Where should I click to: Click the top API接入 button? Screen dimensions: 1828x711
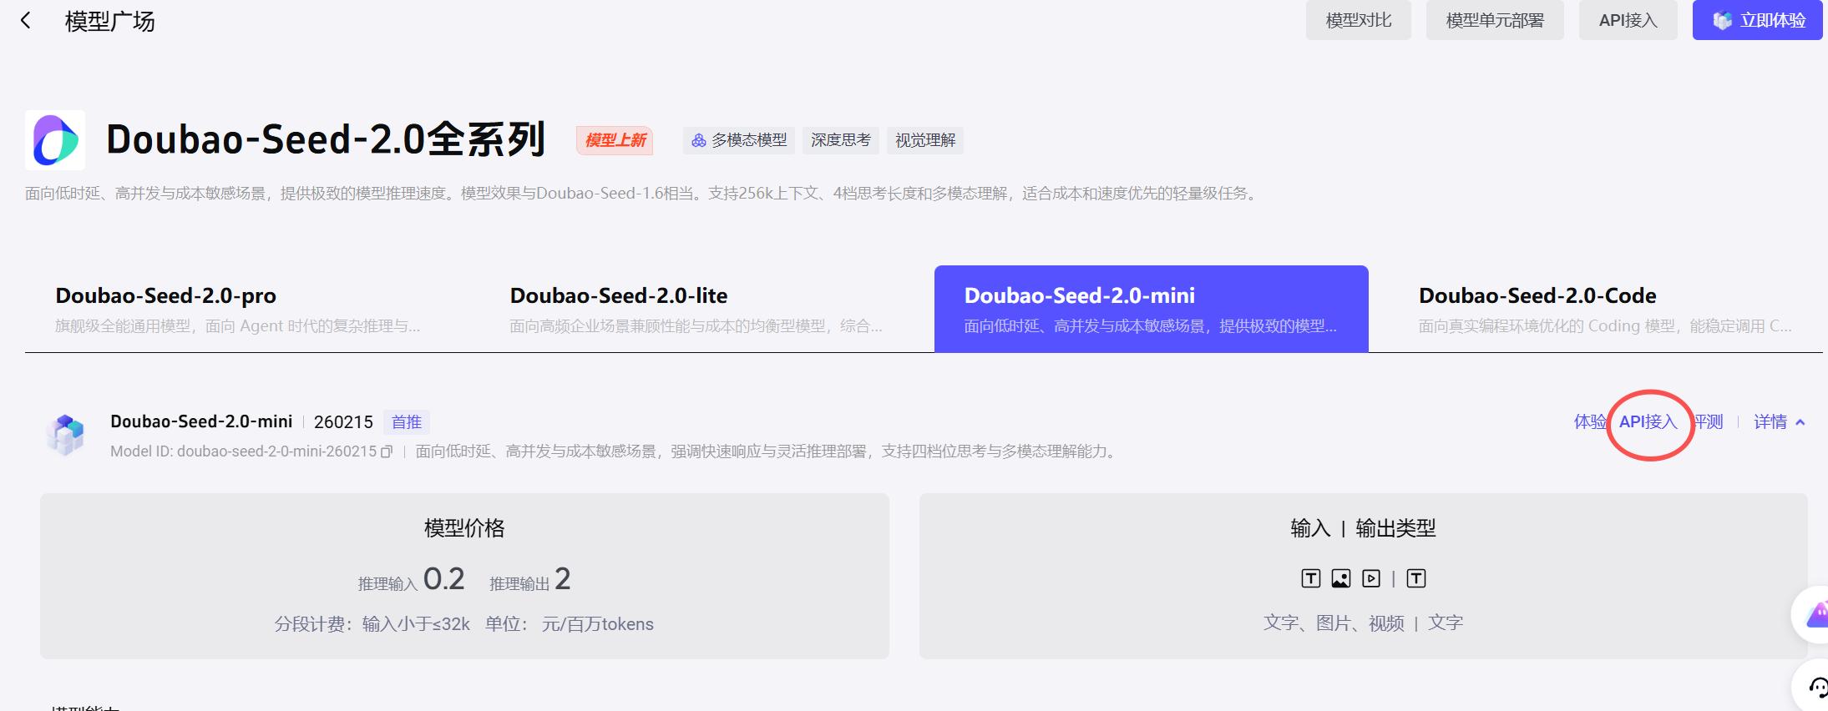(1628, 20)
